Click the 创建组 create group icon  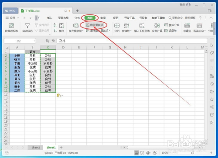coord(187,27)
